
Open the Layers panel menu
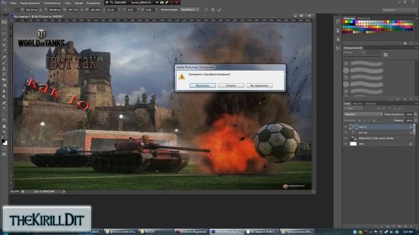416,103
